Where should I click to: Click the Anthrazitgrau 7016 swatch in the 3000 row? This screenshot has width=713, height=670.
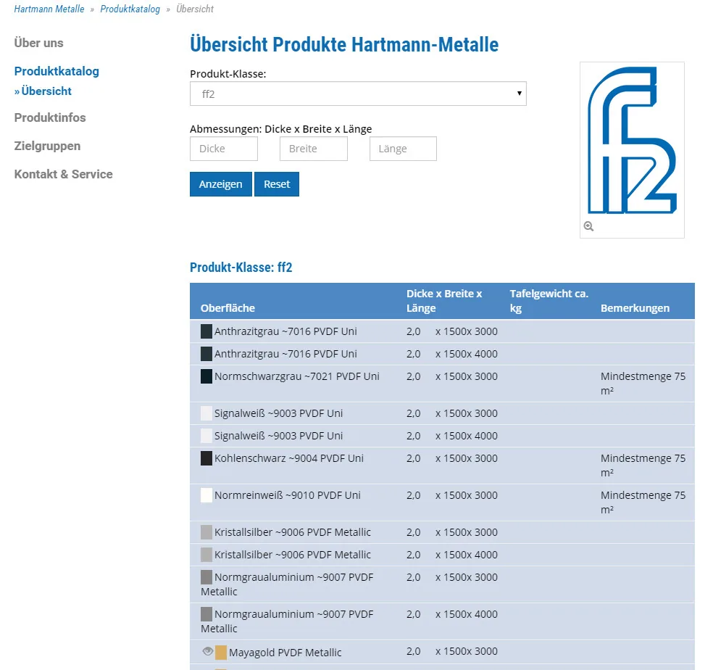207,331
